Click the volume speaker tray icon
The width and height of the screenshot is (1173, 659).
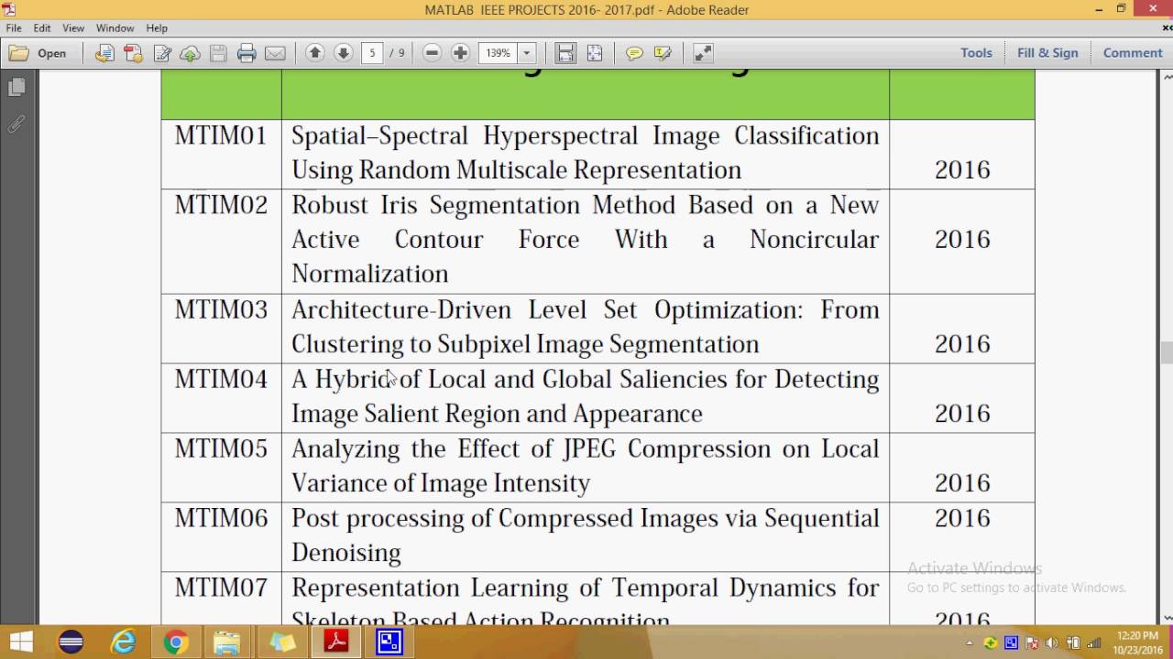tap(1051, 643)
